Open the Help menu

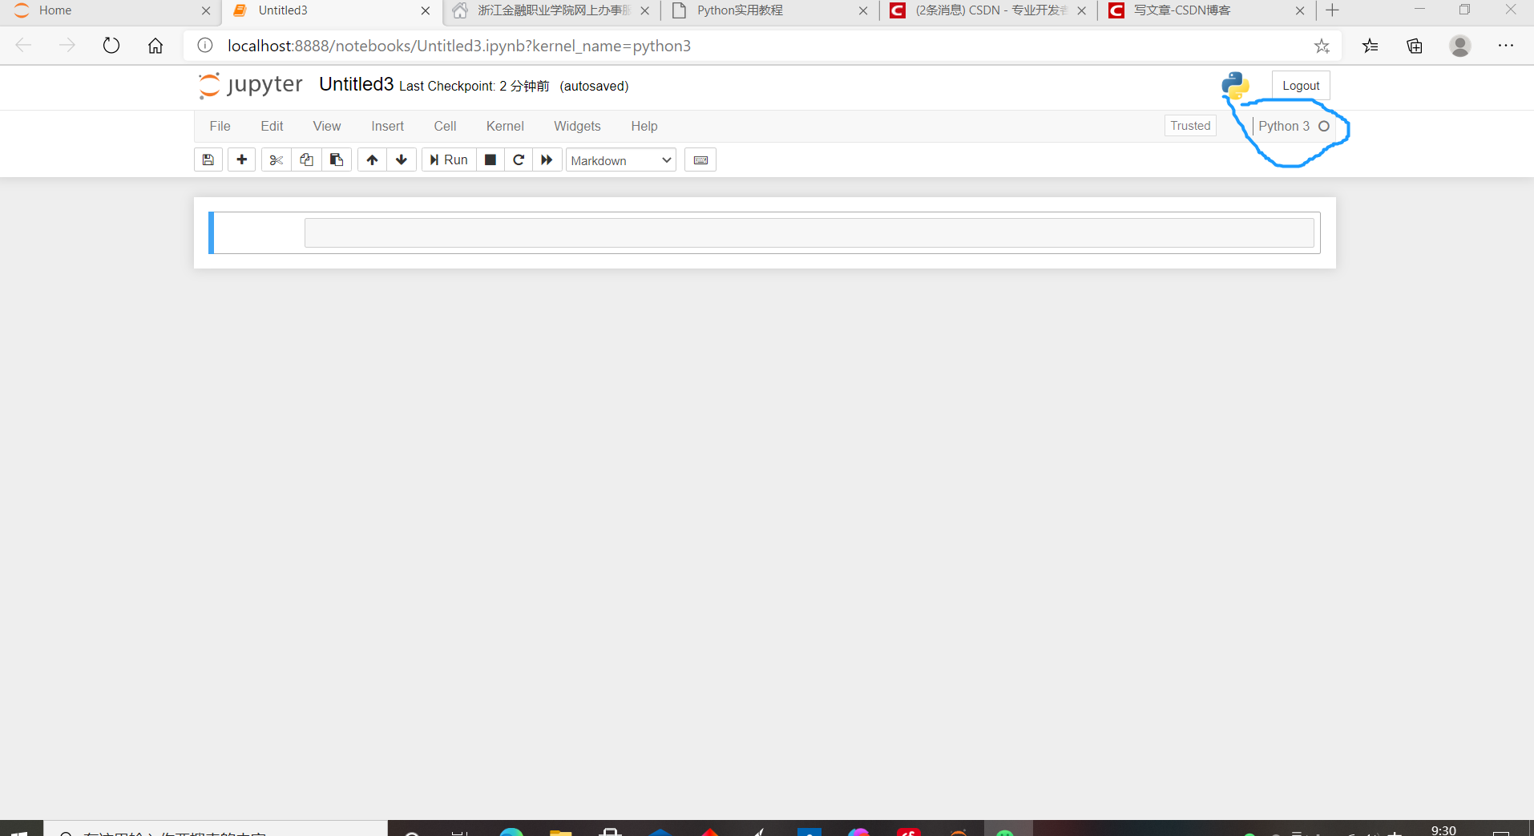(x=644, y=126)
